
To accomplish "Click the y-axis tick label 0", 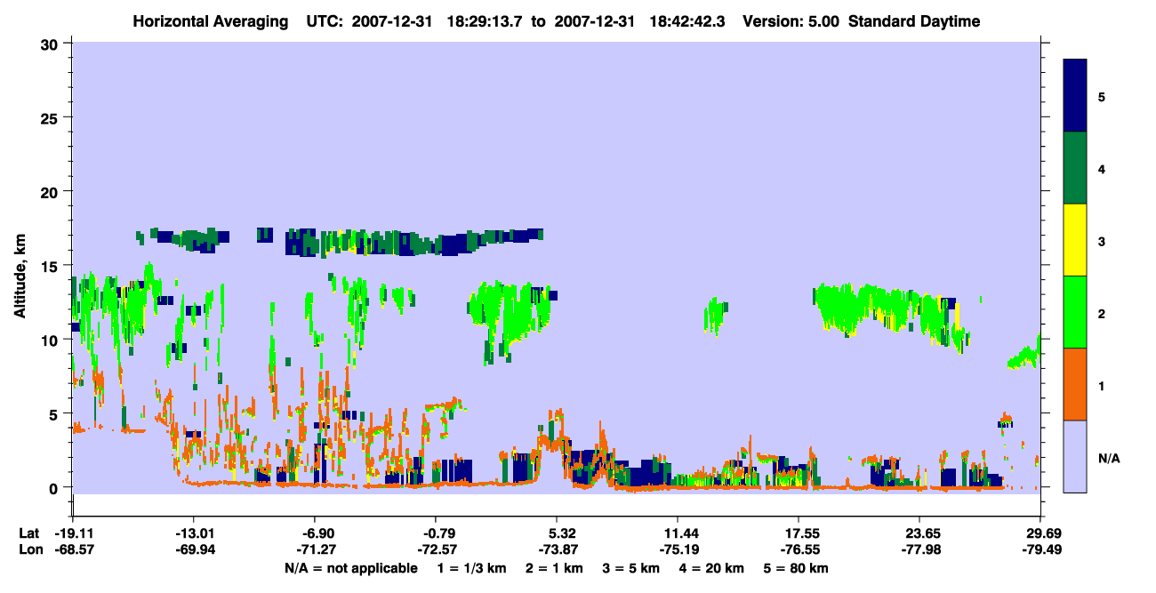I will [x=55, y=487].
